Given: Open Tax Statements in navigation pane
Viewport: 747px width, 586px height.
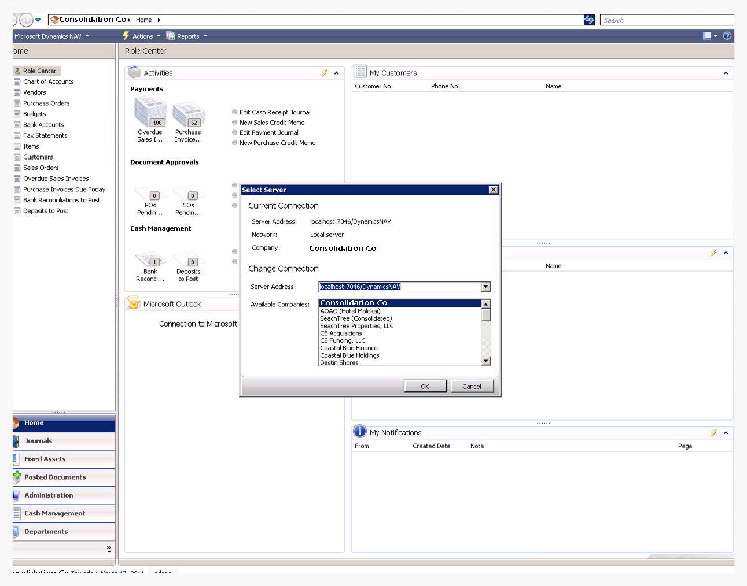Looking at the screenshot, I should 45,136.
